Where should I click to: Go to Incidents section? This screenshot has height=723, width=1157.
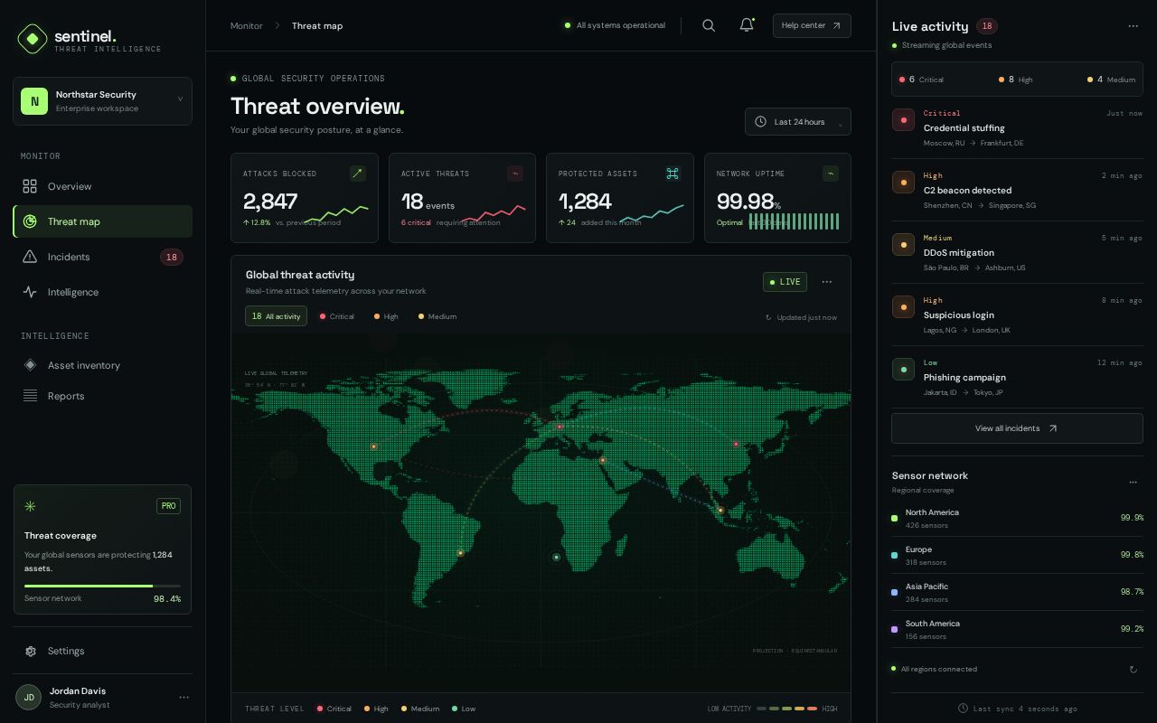[102, 257]
